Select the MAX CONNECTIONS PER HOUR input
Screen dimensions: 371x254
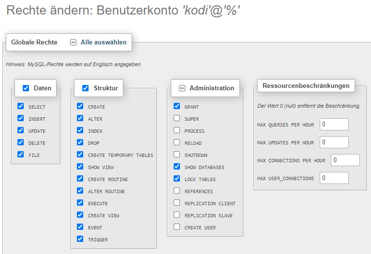(345, 160)
